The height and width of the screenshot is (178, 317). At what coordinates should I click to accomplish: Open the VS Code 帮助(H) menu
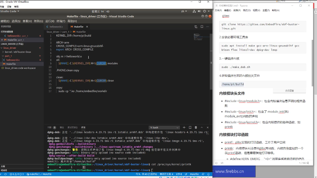point(72,21)
